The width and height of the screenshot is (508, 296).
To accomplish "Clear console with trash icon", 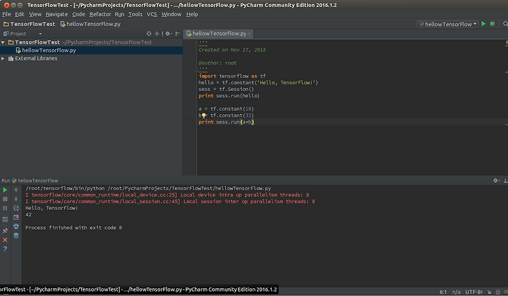I will point(16,235).
